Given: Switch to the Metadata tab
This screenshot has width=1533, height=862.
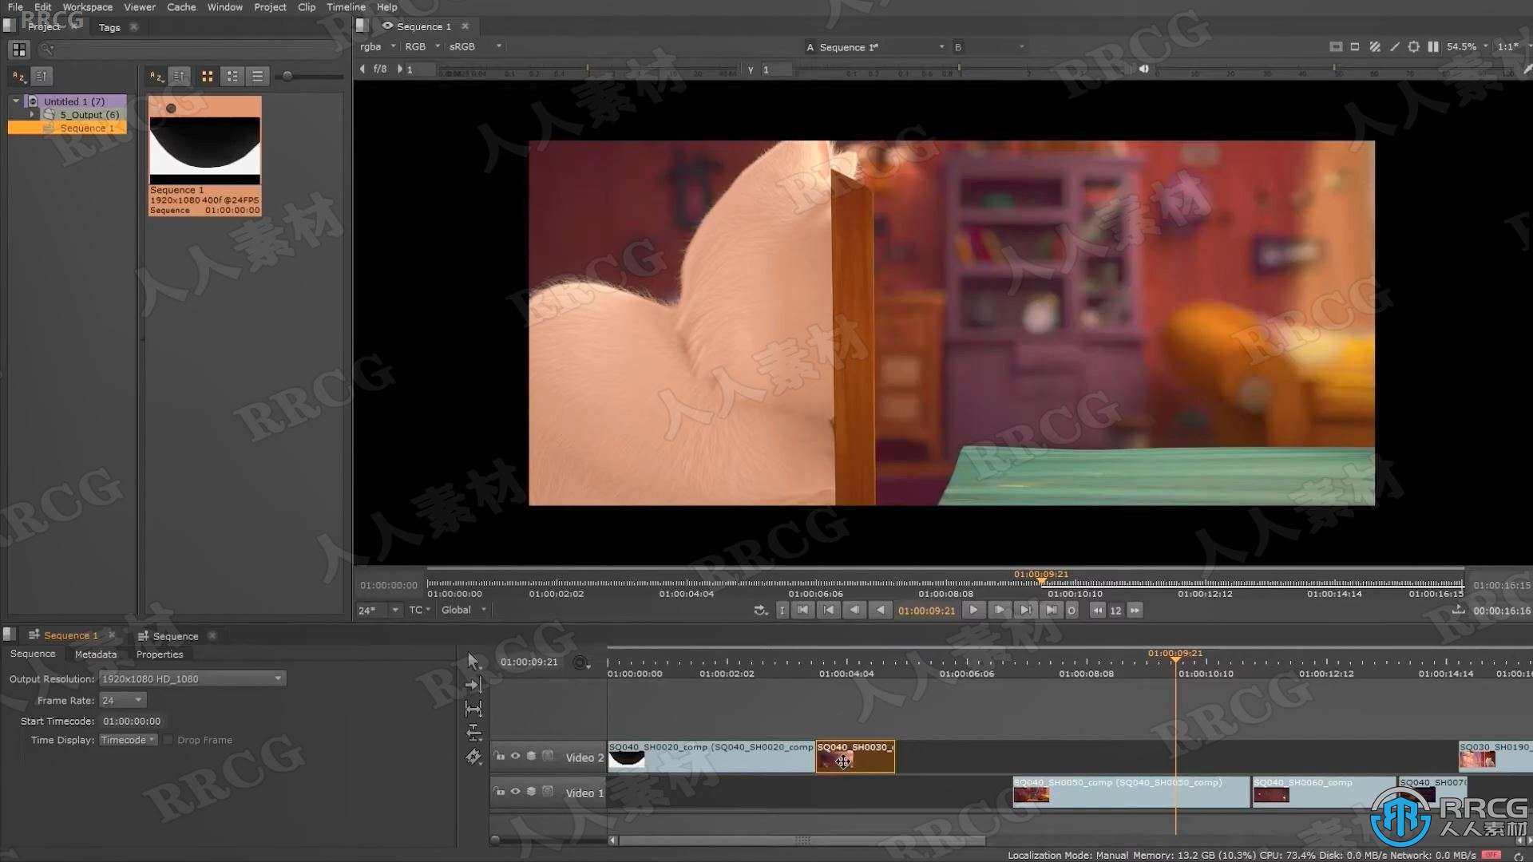Looking at the screenshot, I should (96, 654).
